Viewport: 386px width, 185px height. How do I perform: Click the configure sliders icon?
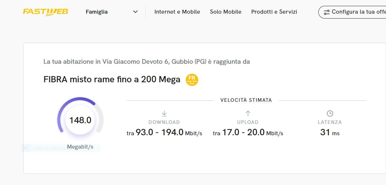click(x=327, y=12)
